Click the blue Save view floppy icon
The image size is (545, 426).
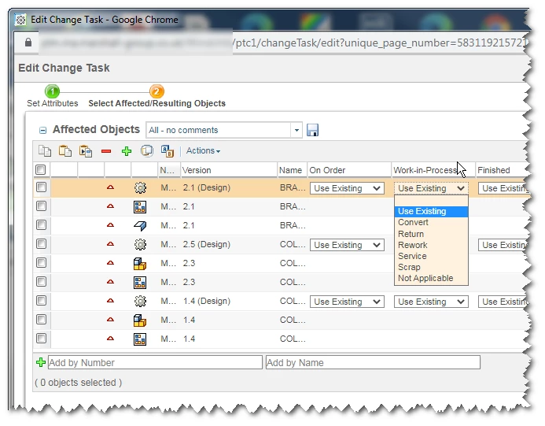click(312, 130)
